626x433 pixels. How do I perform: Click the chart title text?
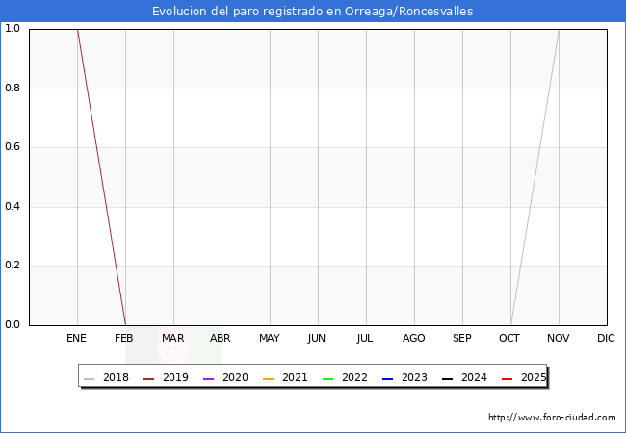click(313, 12)
